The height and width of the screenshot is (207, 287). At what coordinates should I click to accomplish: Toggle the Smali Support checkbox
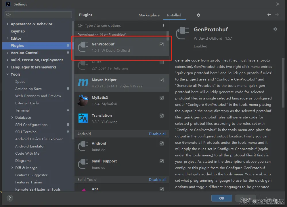click(162, 161)
